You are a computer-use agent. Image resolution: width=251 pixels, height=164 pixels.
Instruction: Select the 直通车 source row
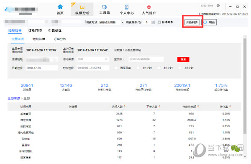pyautogui.click(x=124, y=145)
